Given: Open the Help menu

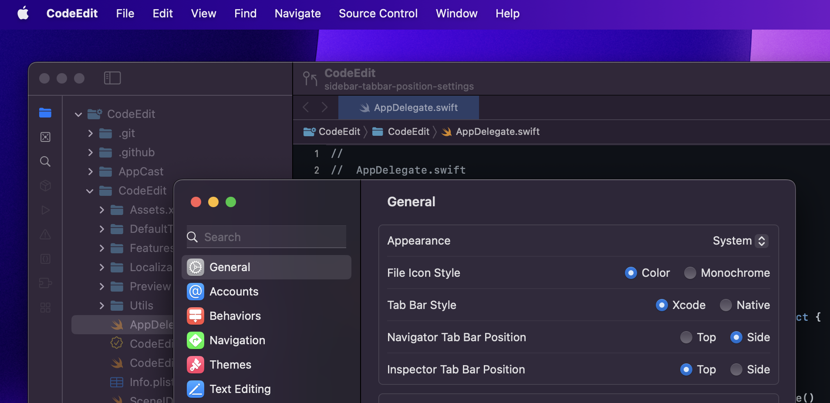Looking at the screenshot, I should point(507,13).
